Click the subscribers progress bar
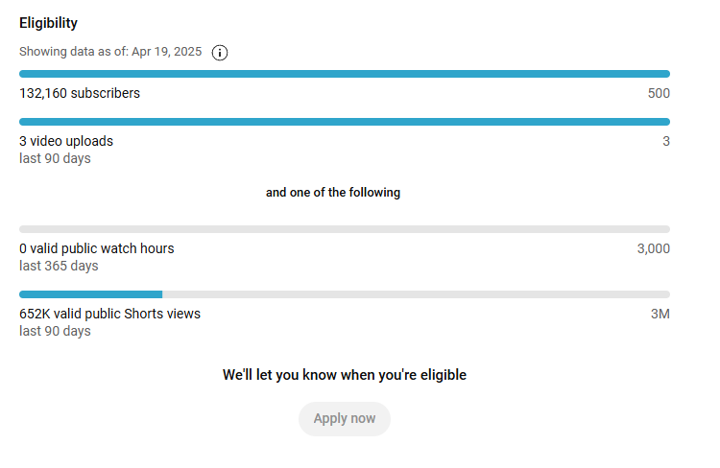The image size is (720, 468). [345, 74]
